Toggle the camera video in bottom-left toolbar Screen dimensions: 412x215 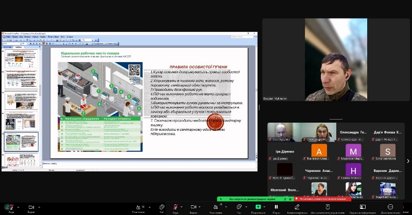[30, 206]
